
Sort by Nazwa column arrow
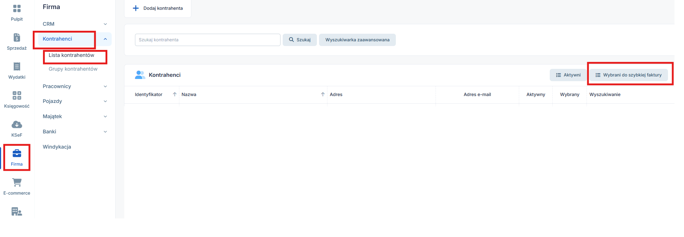[323, 95]
